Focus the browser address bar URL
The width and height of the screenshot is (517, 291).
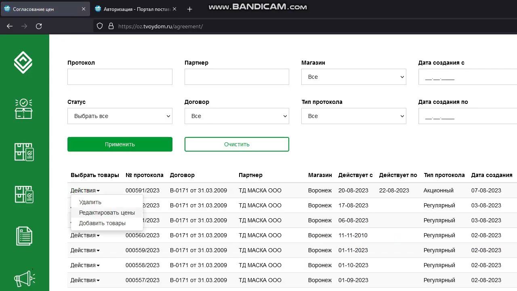pos(160,26)
